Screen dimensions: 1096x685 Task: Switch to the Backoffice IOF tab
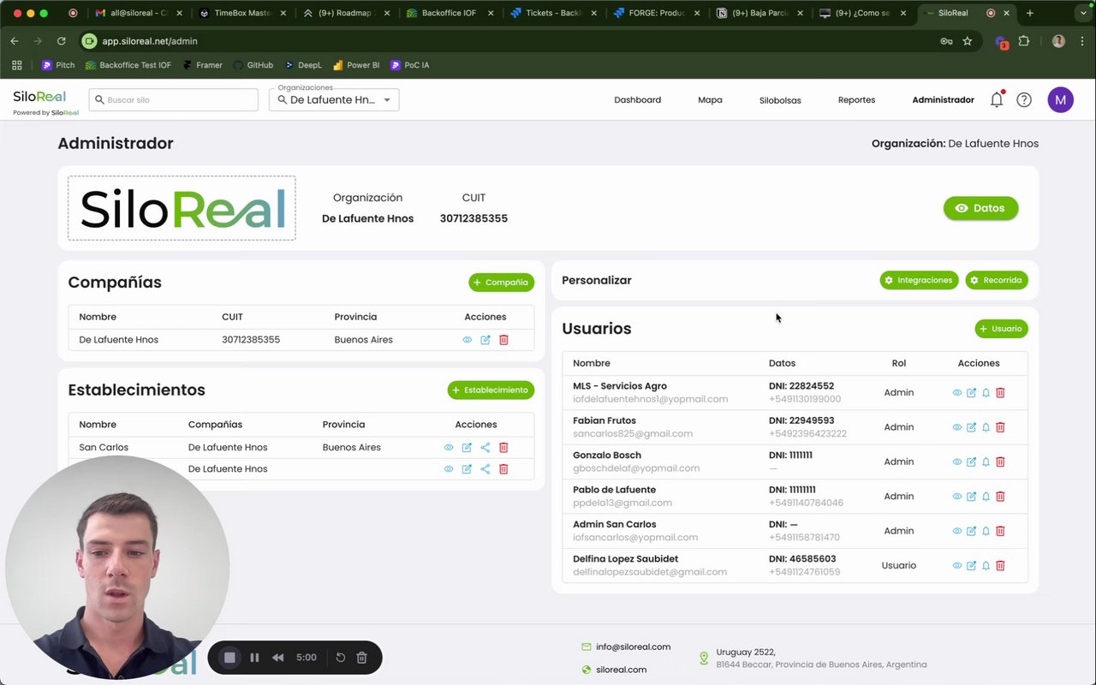tap(448, 13)
